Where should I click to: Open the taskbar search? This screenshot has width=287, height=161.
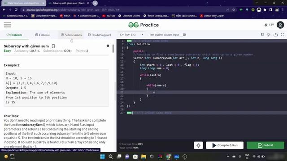point(111,157)
